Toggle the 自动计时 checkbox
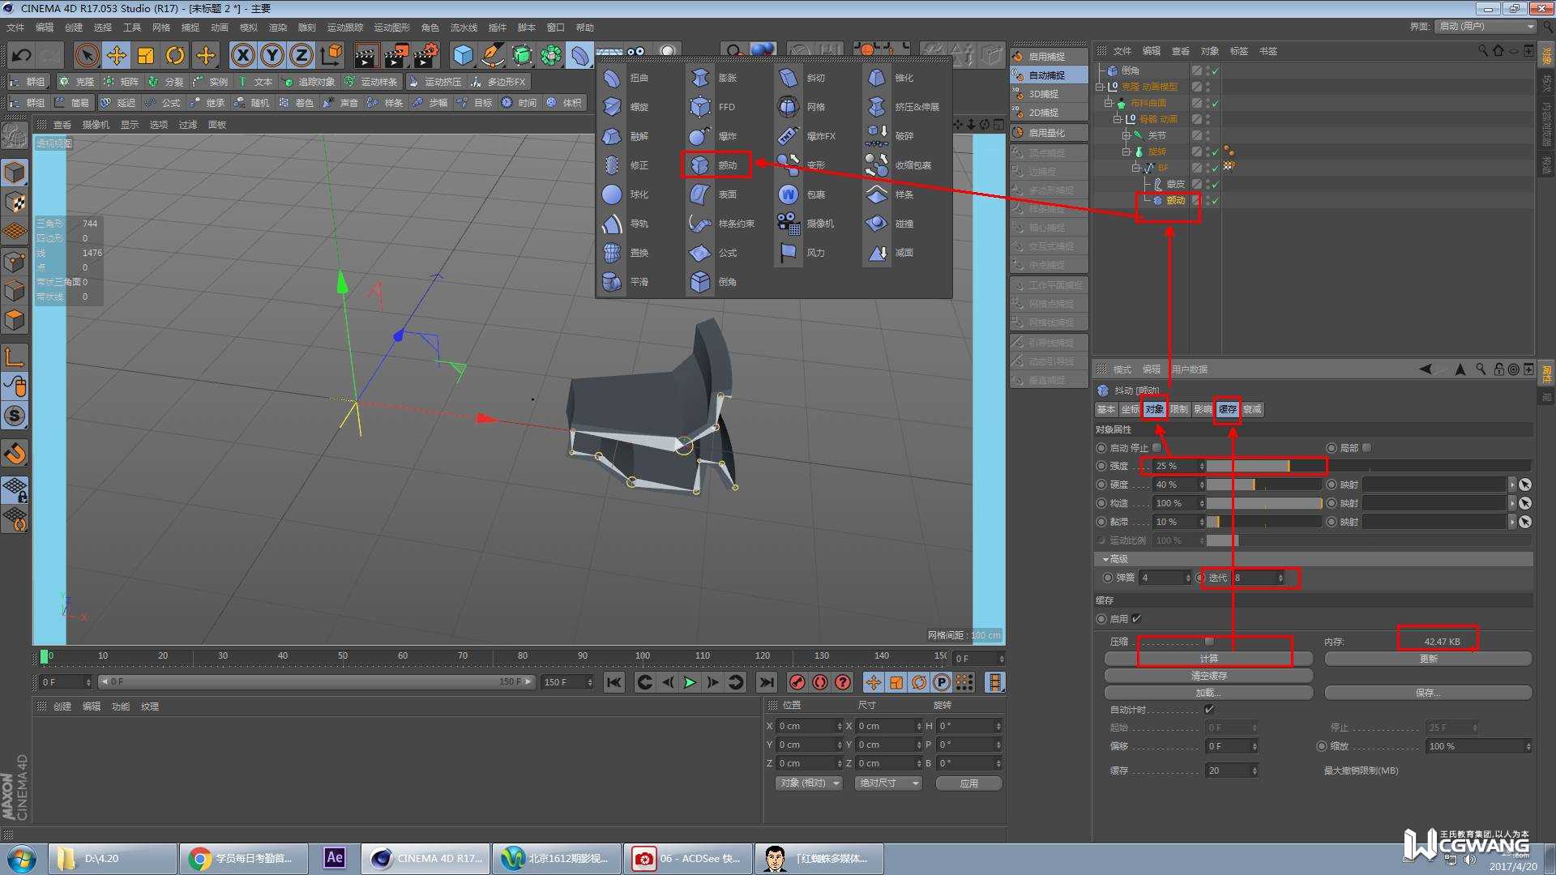Viewport: 1556px width, 875px height. 1209,710
